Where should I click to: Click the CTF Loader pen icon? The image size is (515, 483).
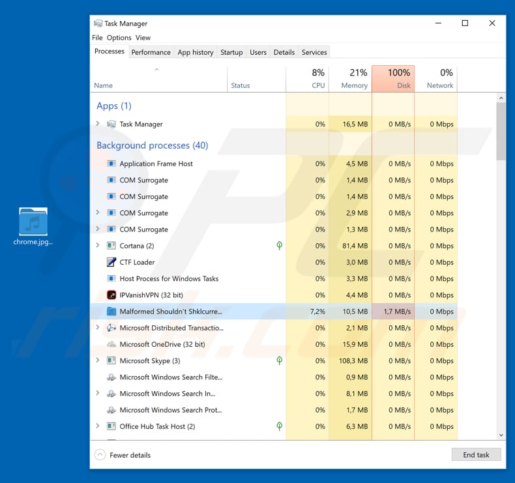111,262
